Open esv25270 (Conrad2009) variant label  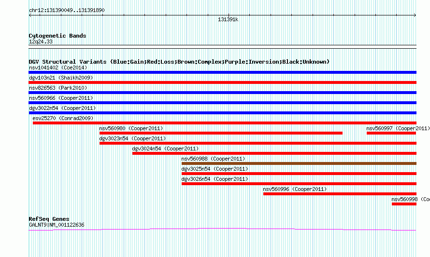click(x=63, y=118)
